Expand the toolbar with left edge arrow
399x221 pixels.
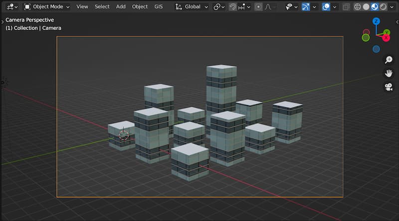pos(2,21)
